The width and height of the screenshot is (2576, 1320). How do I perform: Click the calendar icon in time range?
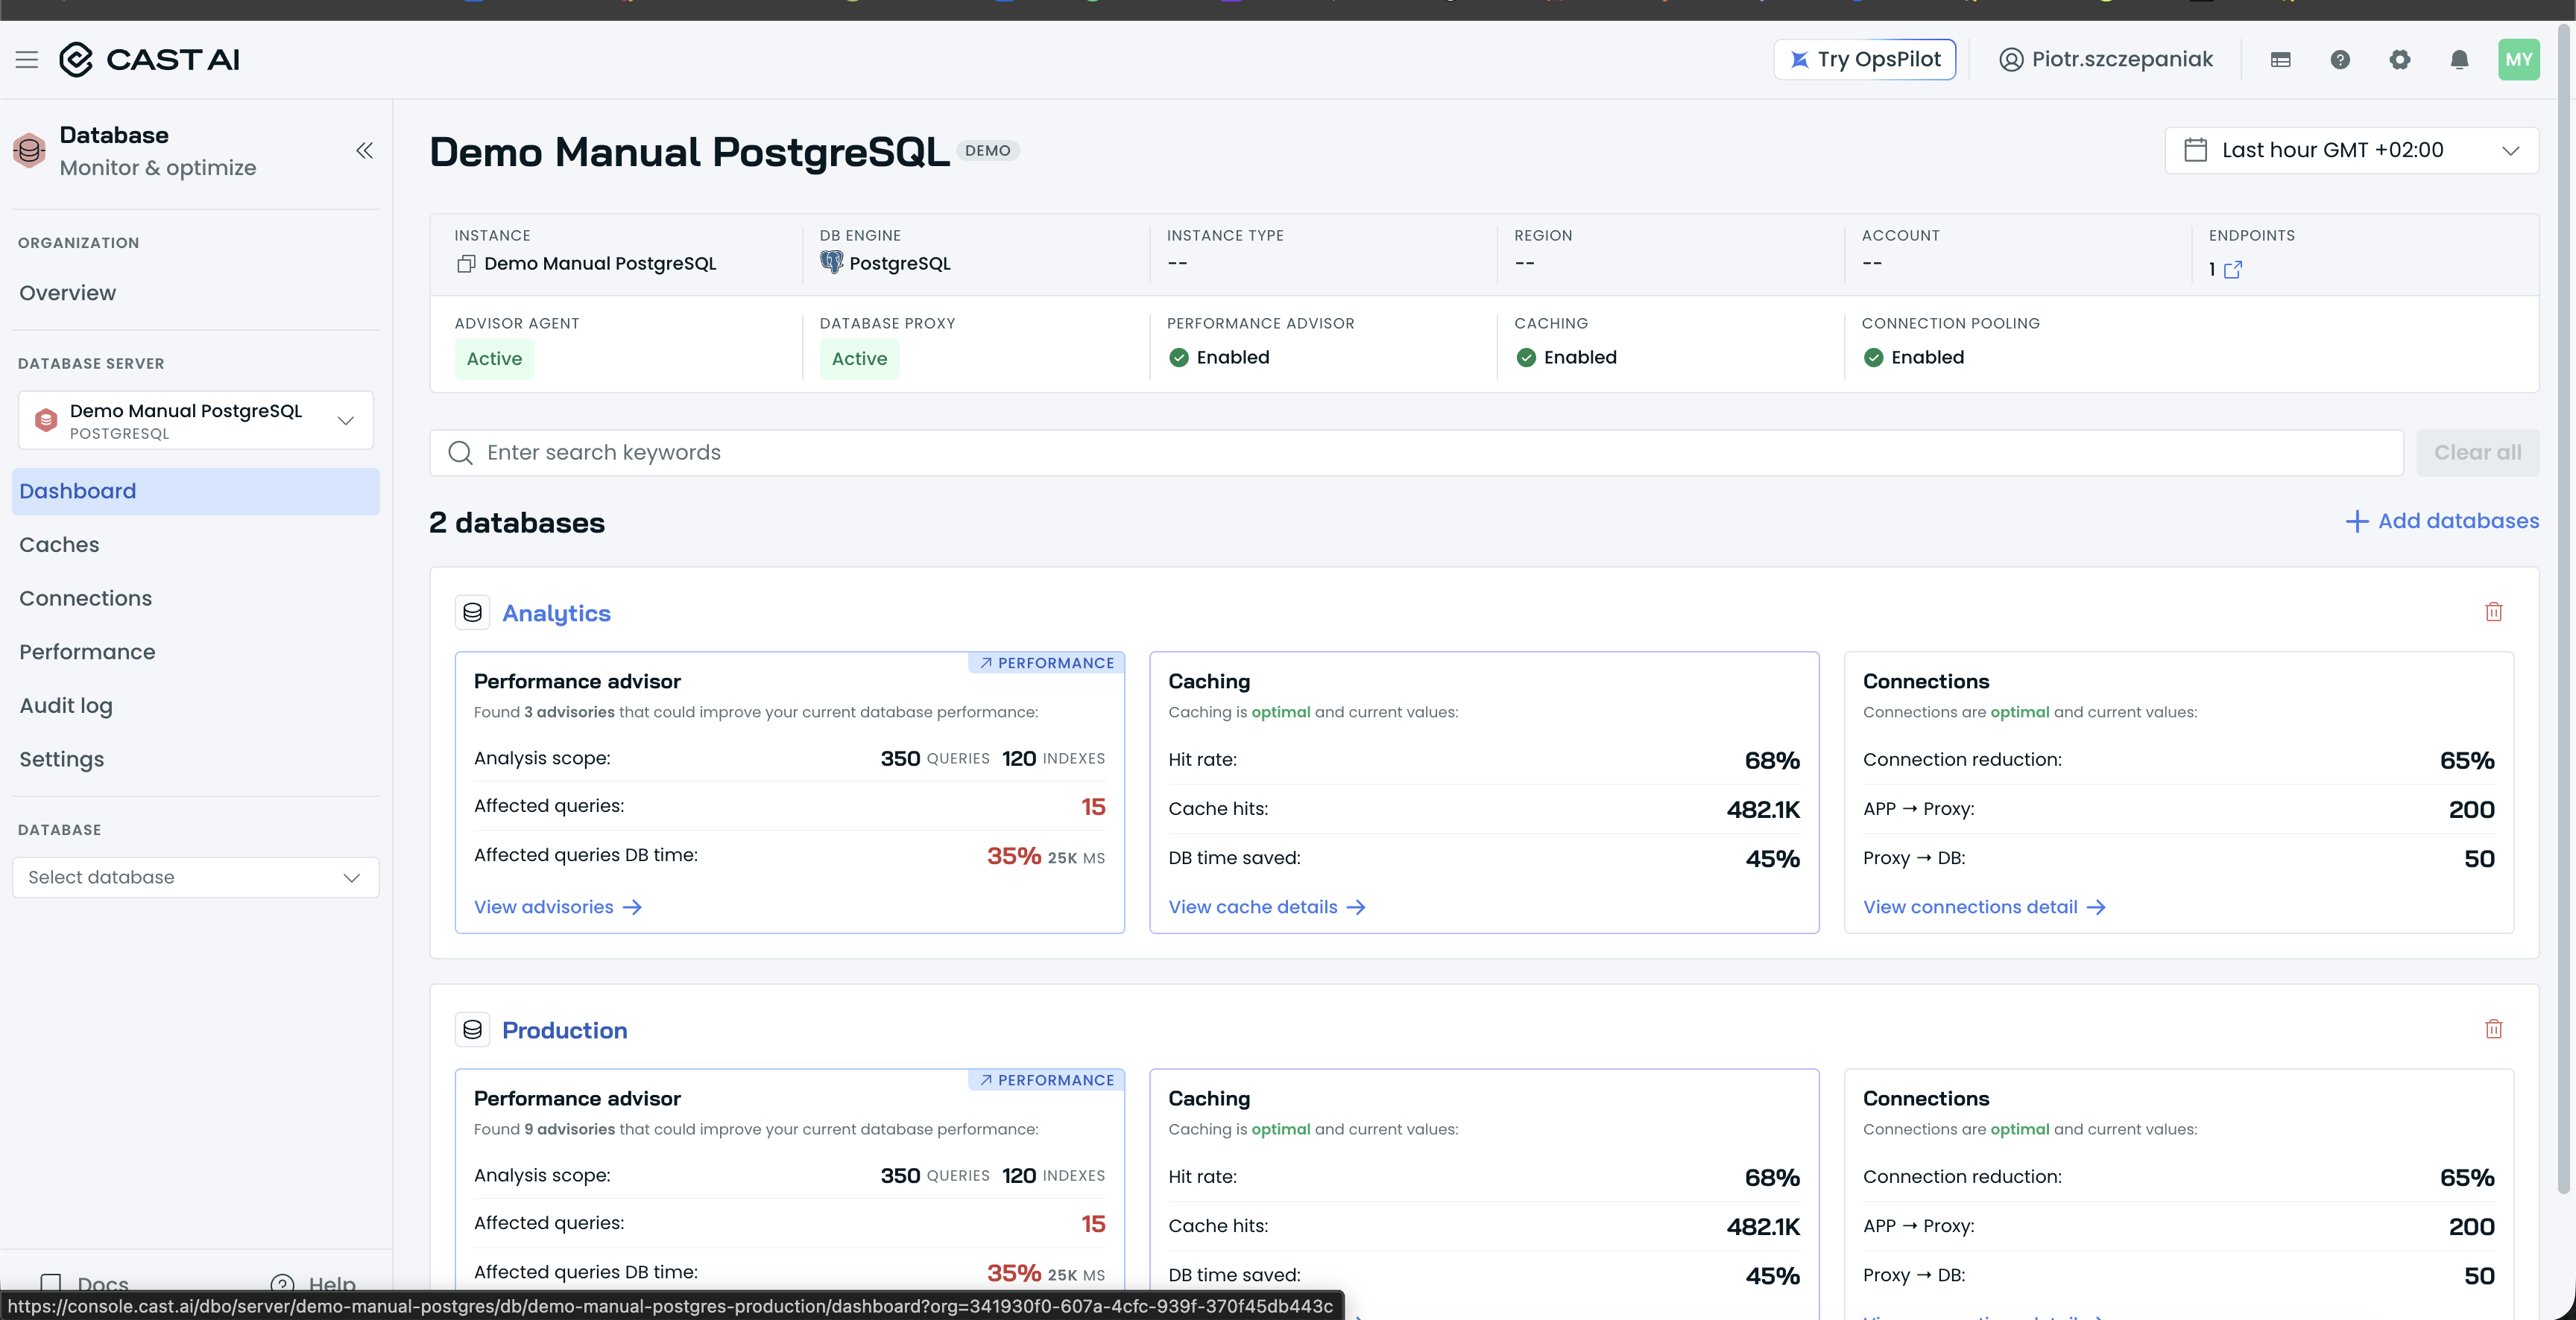point(2196,150)
